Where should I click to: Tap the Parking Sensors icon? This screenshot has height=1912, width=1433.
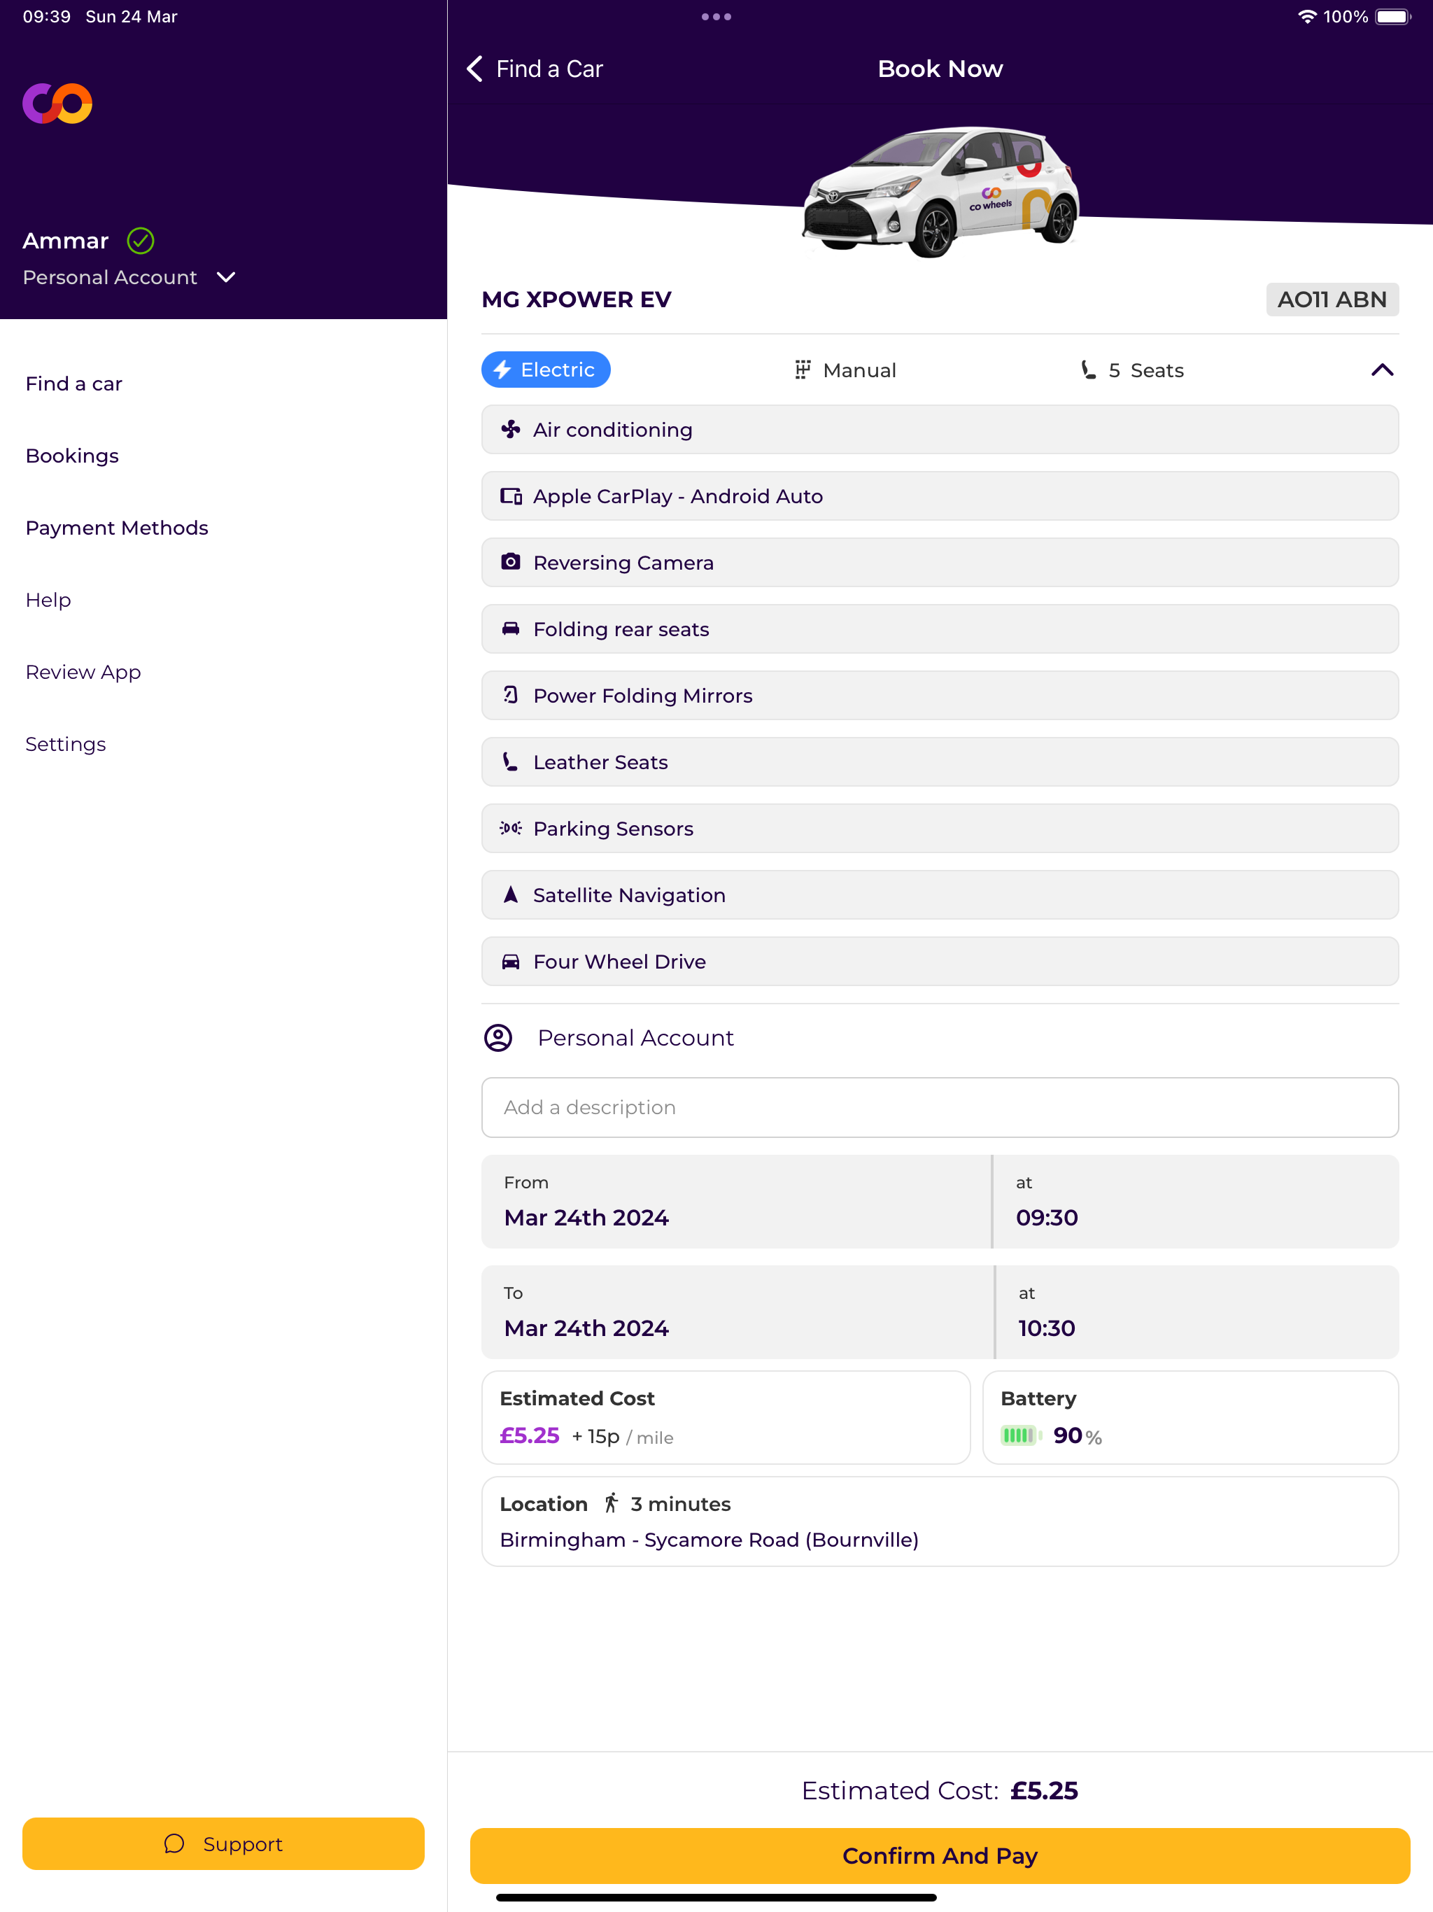(511, 828)
